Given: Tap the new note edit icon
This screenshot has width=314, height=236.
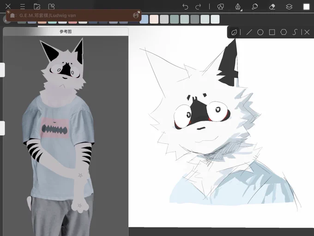Looking at the screenshot, I should 52,6.
